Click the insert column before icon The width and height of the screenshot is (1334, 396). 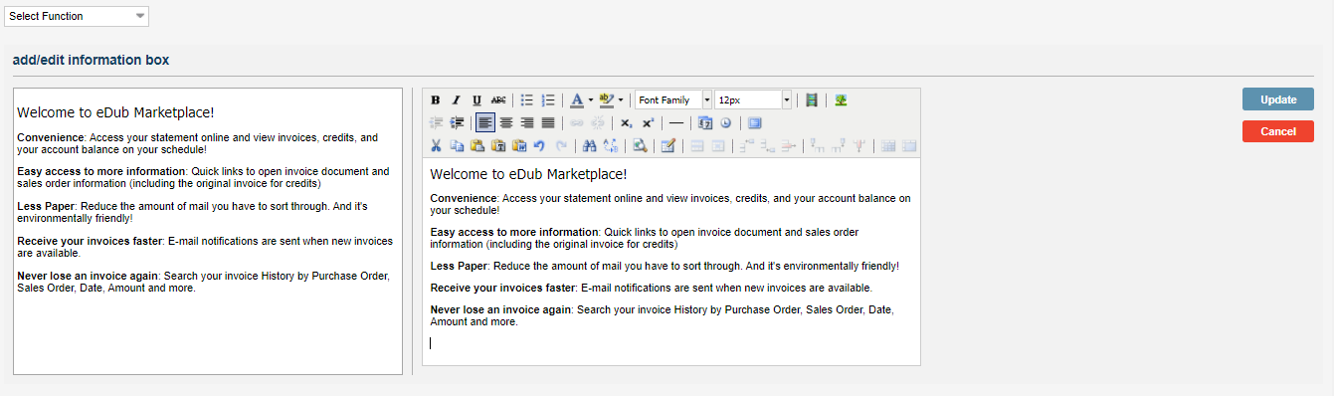(x=817, y=145)
